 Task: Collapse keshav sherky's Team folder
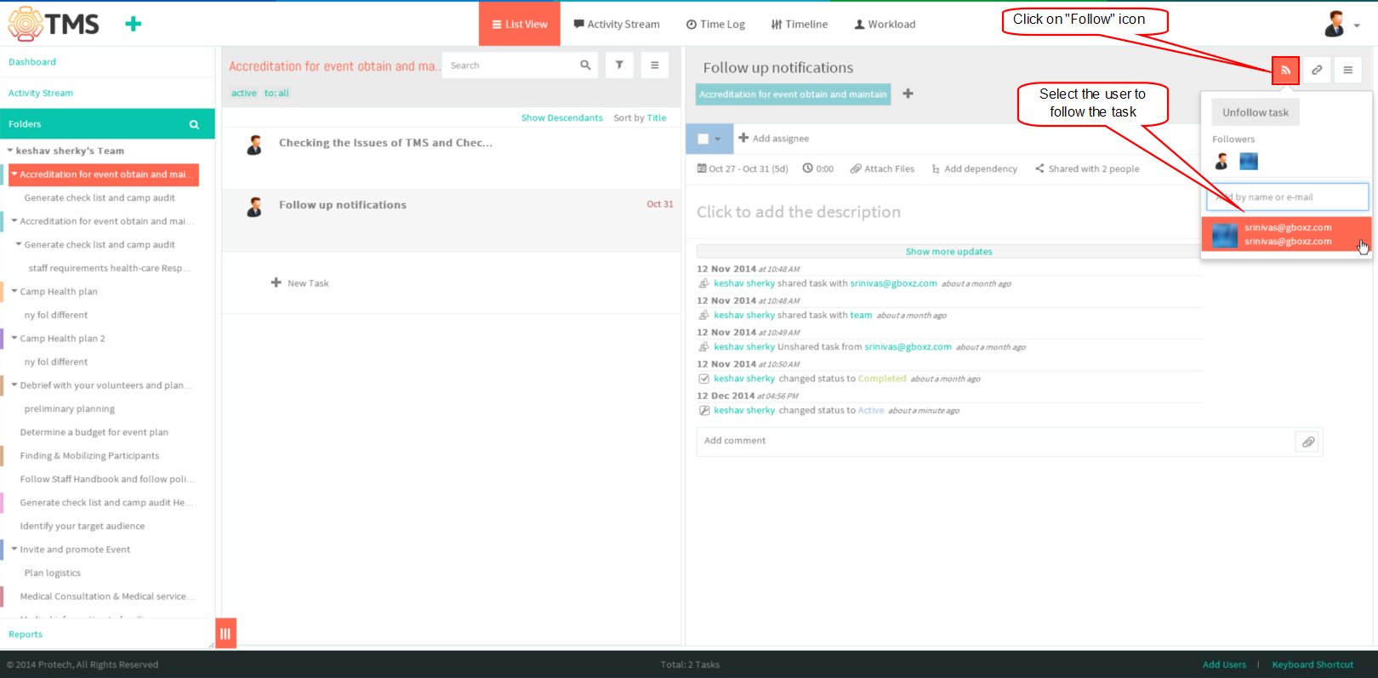click(10, 151)
